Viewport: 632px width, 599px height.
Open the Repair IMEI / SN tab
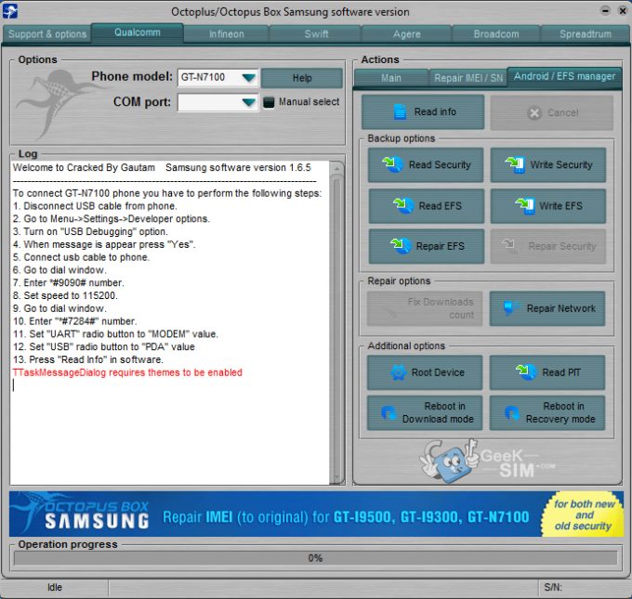pyautogui.click(x=467, y=78)
